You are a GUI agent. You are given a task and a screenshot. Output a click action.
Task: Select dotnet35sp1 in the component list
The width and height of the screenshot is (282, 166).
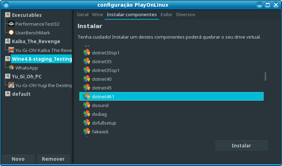pyautogui.click(x=106, y=70)
